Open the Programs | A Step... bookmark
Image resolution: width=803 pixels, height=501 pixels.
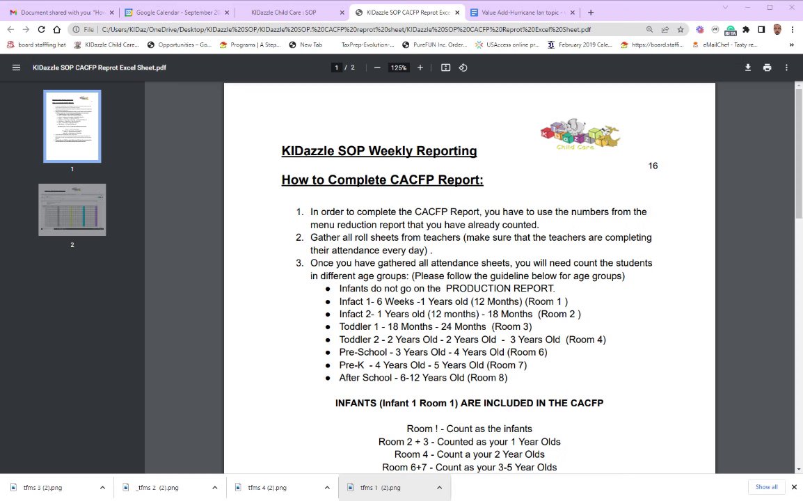tap(250, 45)
